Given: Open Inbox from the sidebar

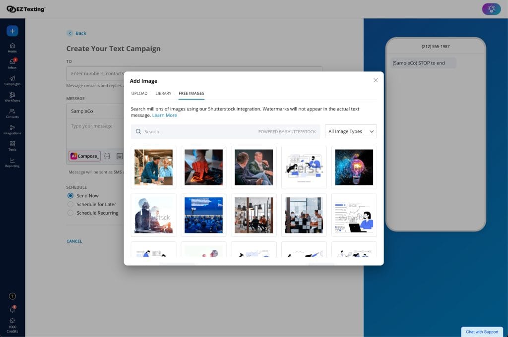Looking at the screenshot, I should pyautogui.click(x=12, y=63).
